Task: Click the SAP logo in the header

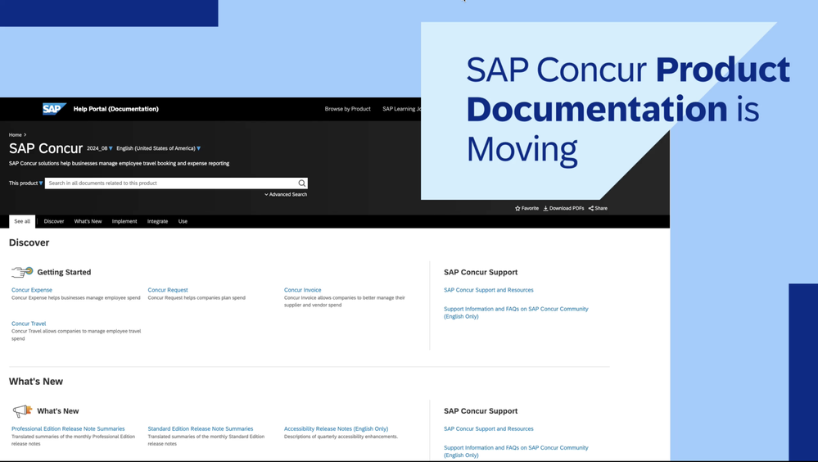Action: [x=54, y=109]
